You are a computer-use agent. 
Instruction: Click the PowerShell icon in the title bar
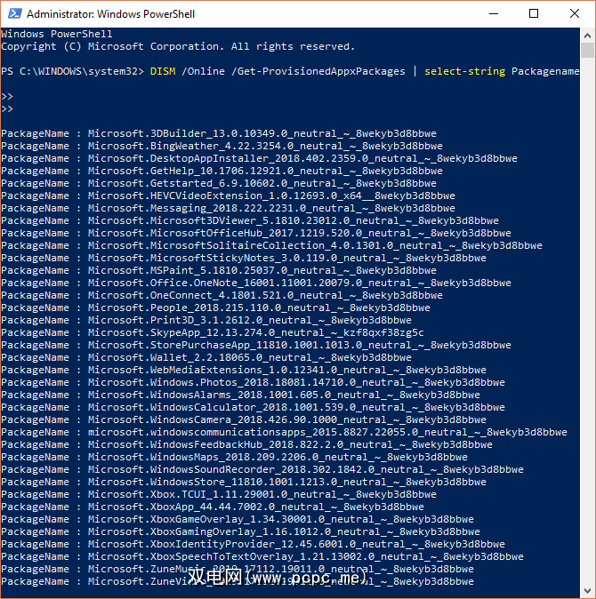pyautogui.click(x=14, y=13)
